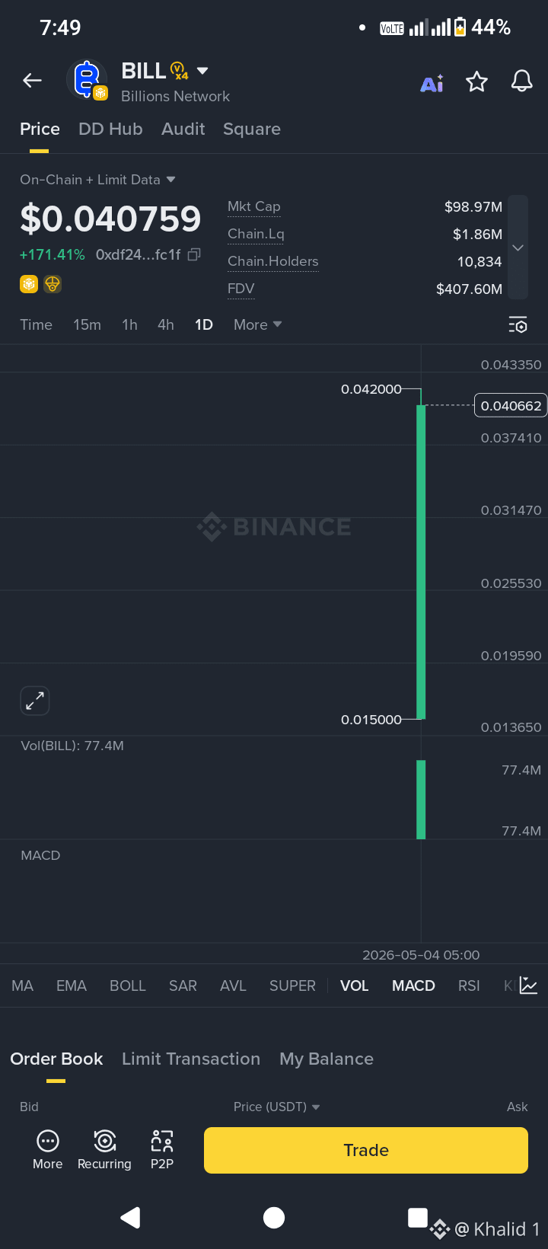Open the BILL token dropdown arrow
Viewport: 548px width, 1249px height.
click(x=202, y=71)
